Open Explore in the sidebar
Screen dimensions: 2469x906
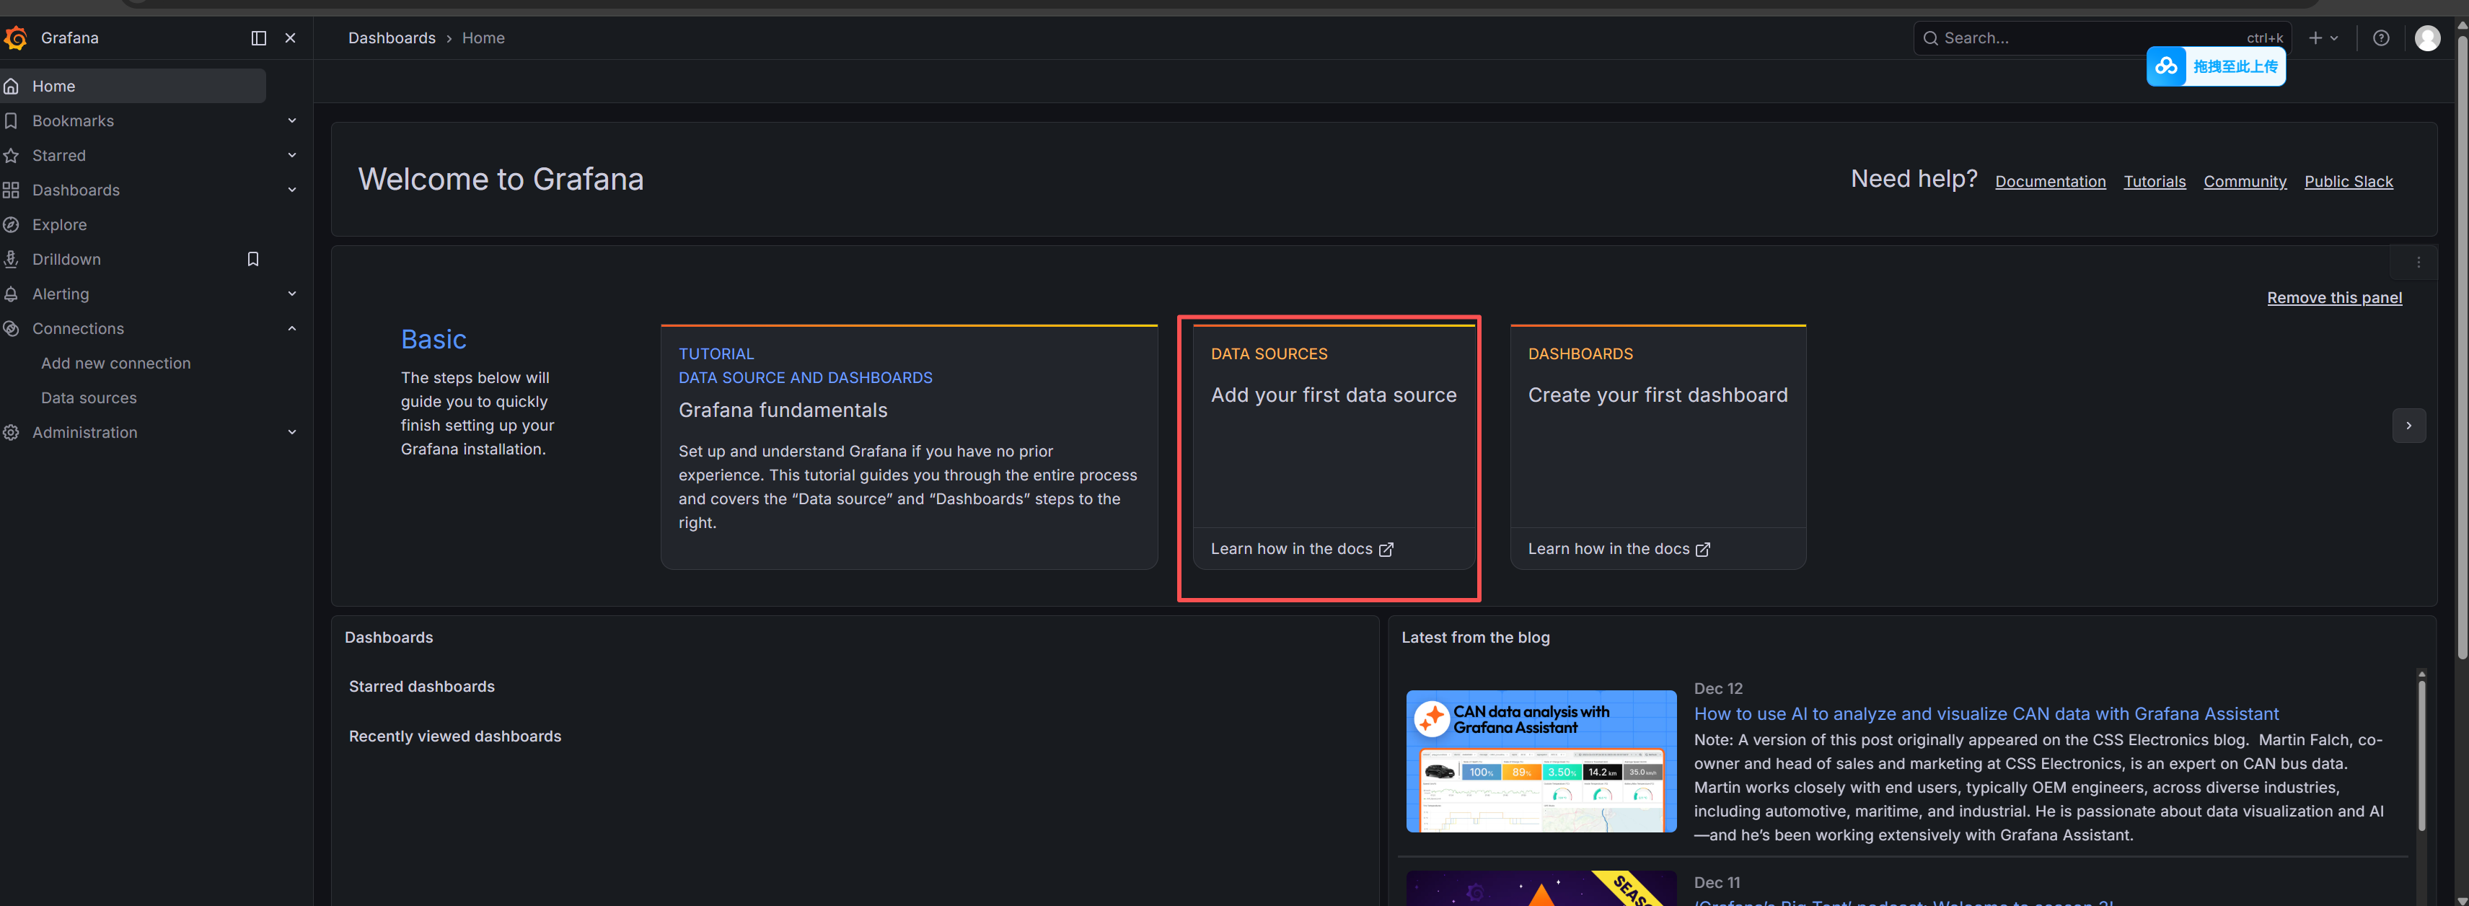[59, 224]
